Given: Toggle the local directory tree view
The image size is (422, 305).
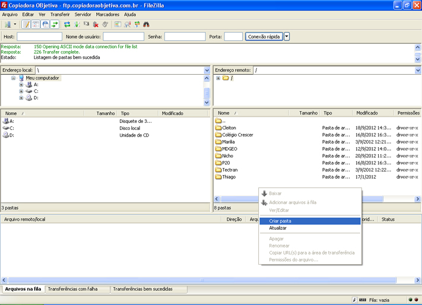Looking at the screenshot, I should pos(36,24).
